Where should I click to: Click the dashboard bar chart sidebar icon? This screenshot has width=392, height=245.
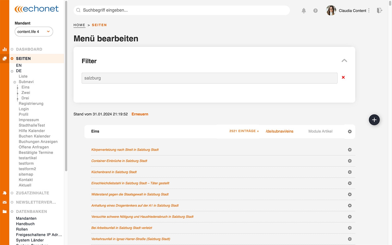(x=5, y=49)
